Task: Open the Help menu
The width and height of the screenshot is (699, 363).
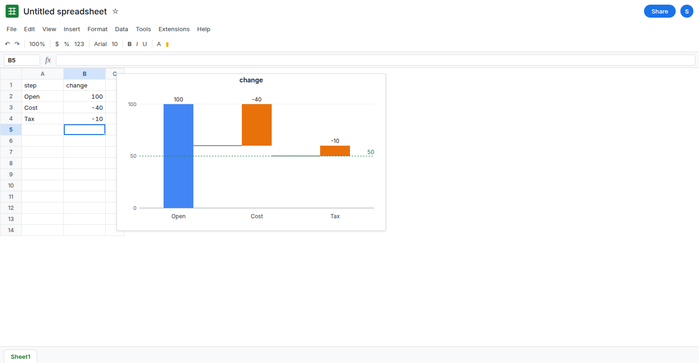Action: pos(204,29)
